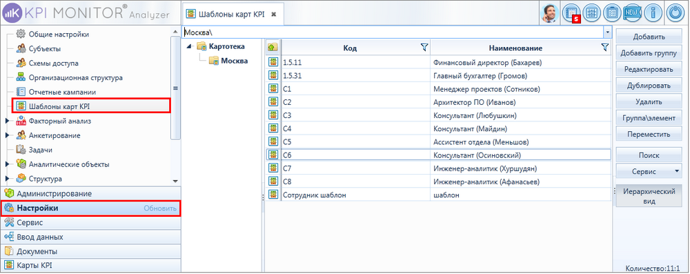This screenshot has height=274, width=690.
Task: Open the Москва\ path dropdown
Action: click(x=608, y=32)
